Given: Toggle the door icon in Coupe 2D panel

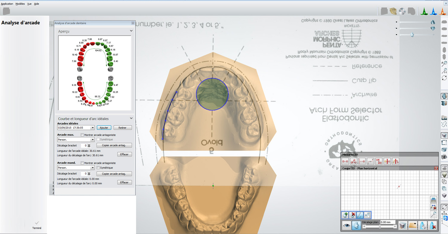Looking at the screenshot, I should pyautogui.click(x=368, y=215).
